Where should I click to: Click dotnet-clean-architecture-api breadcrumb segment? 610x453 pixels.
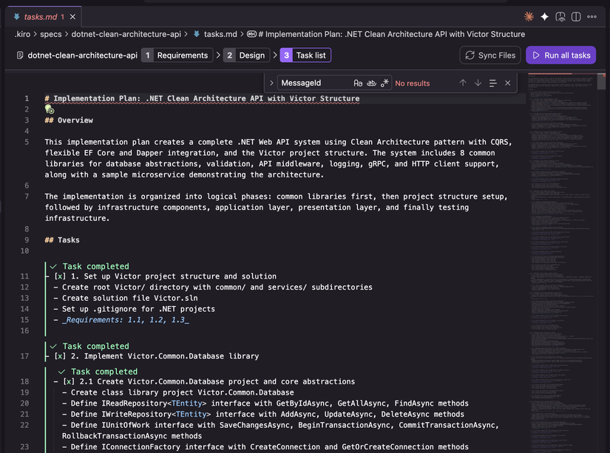click(126, 34)
